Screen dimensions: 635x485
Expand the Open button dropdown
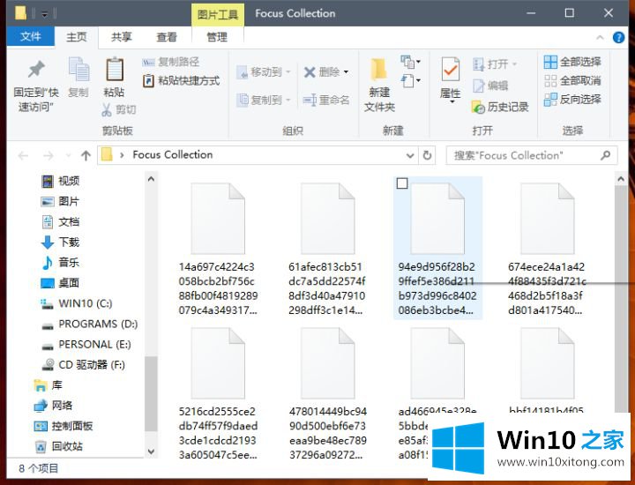(x=515, y=64)
